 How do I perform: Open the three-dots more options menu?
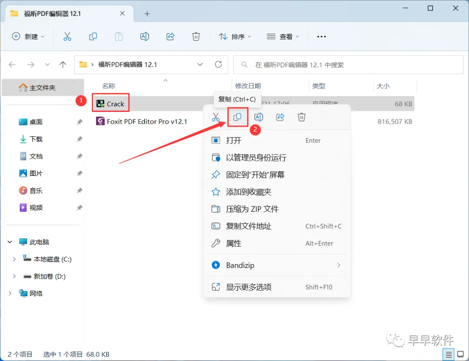point(321,36)
